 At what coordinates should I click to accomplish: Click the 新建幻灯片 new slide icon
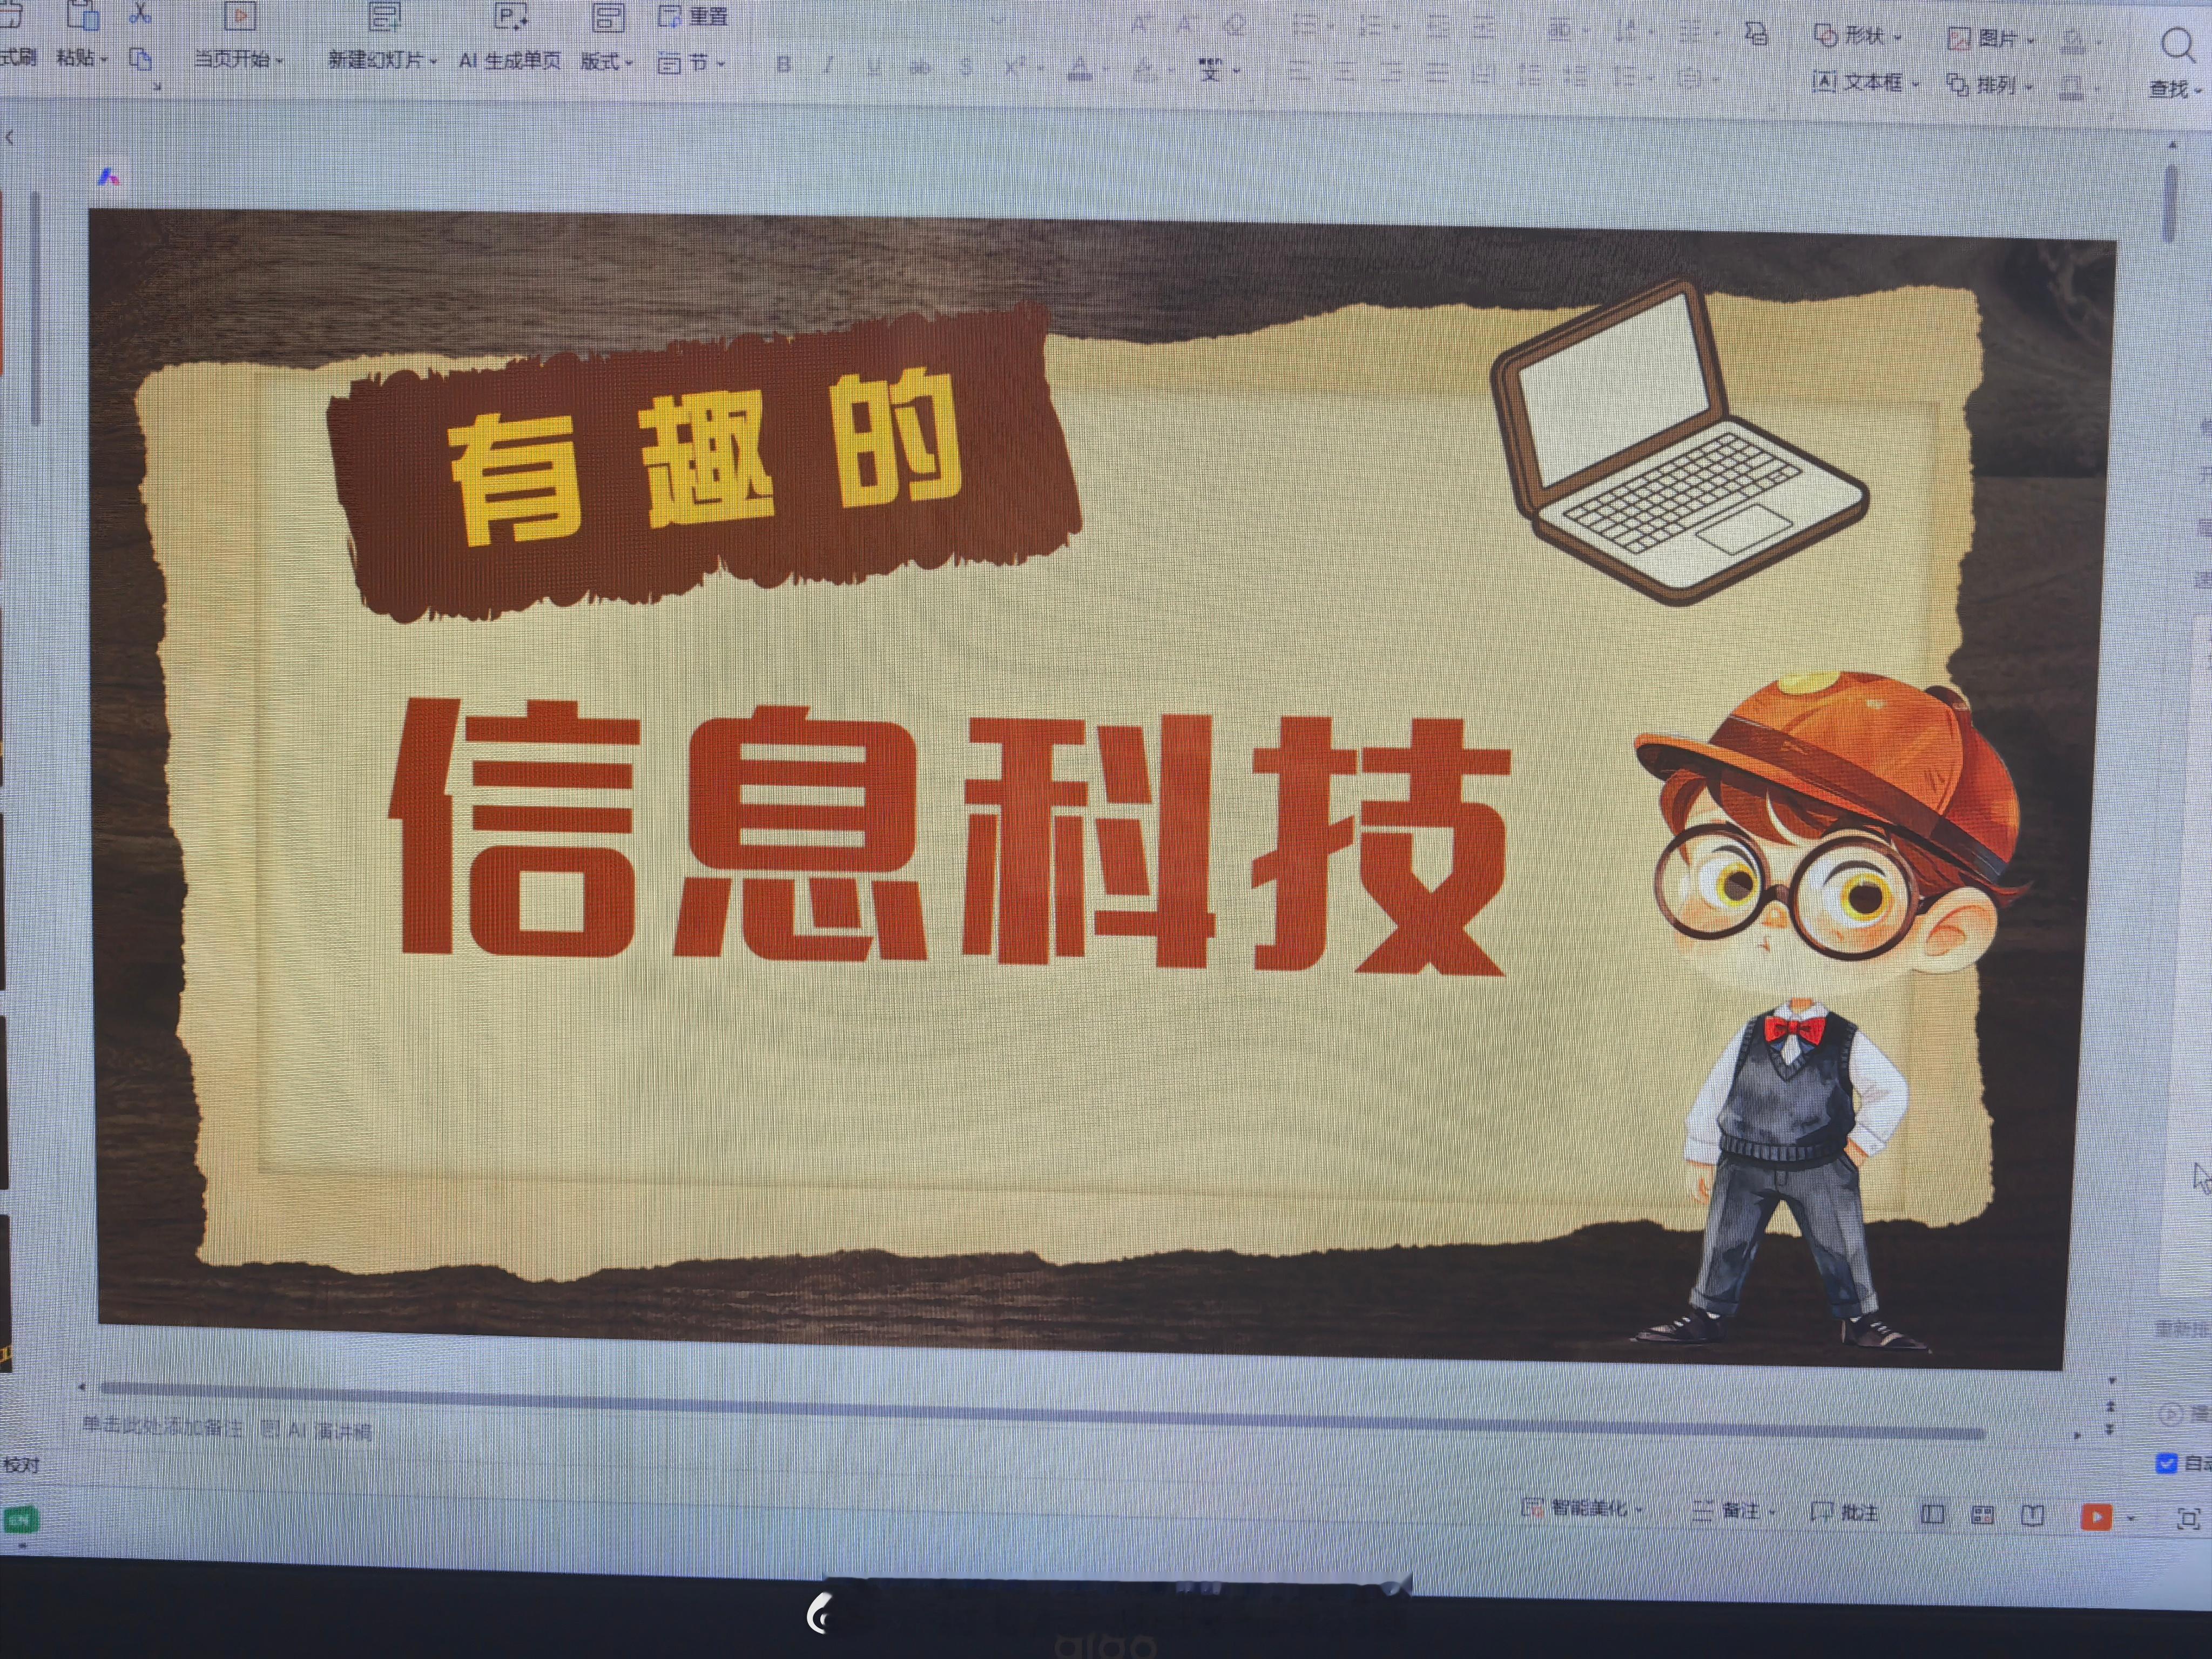point(384,16)
